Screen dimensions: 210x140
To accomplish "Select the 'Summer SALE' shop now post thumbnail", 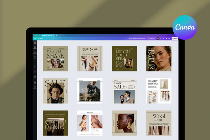I will [x=124, y=91].
